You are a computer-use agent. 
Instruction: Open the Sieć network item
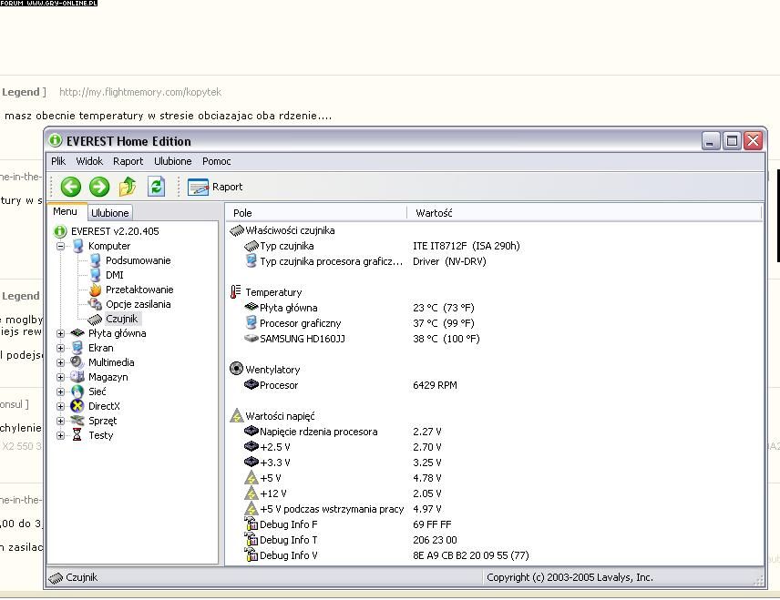(x=97, y=392)
